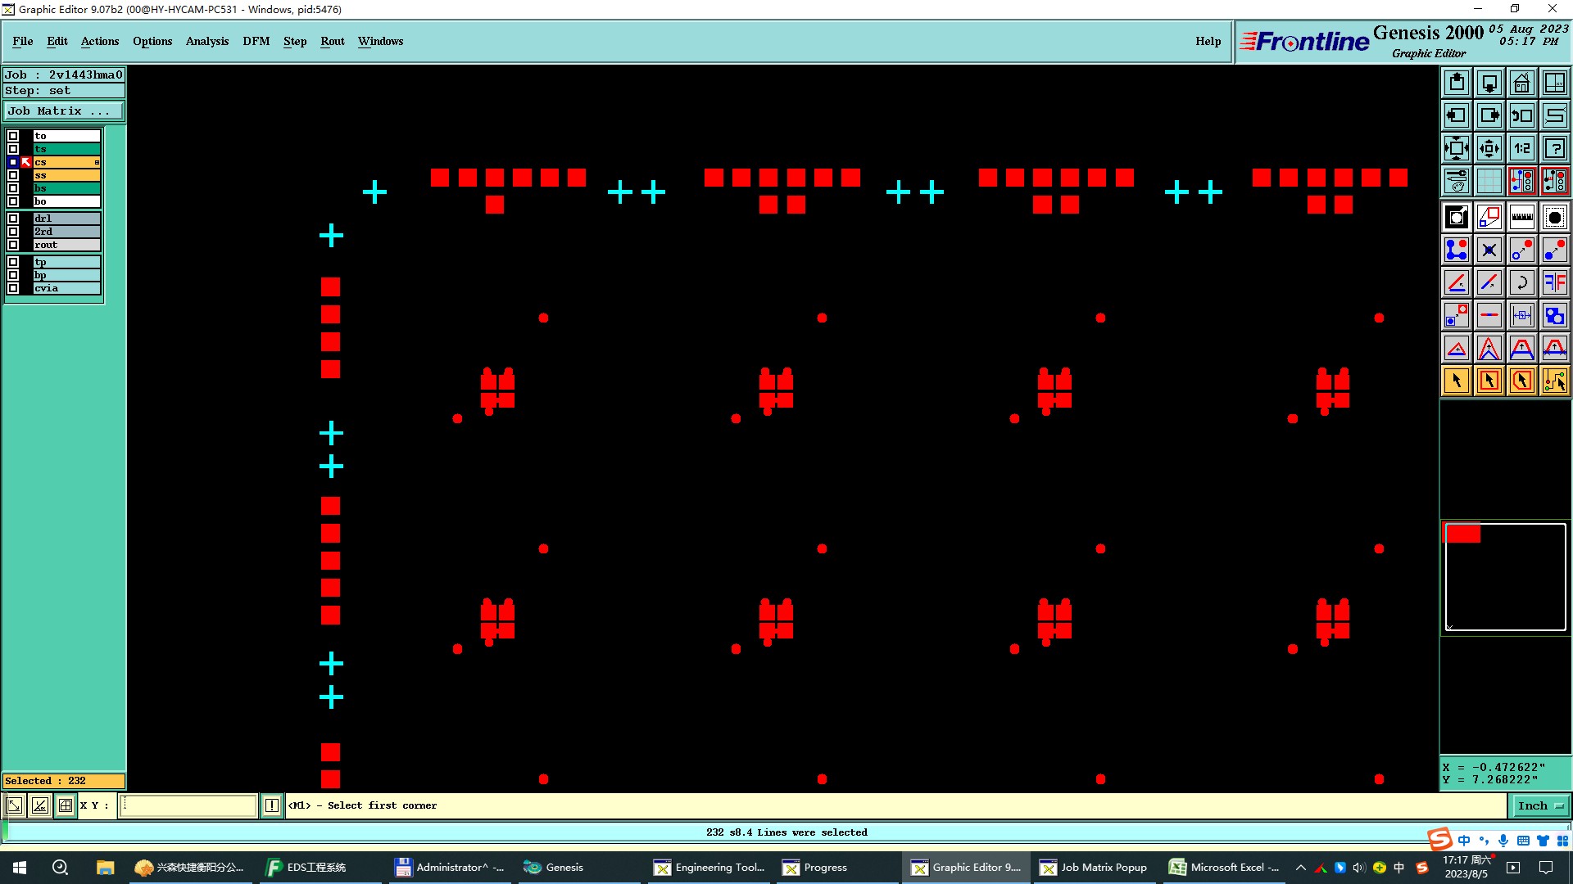
Task: Click the Windows Start button
Action: pos(20,868)
